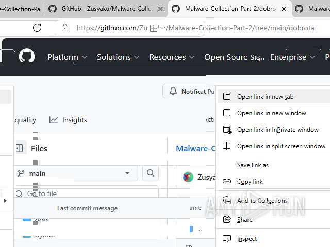Click the InPrivate window icon
Viewport: 330px width, 247px height.
tap(227, 130)
